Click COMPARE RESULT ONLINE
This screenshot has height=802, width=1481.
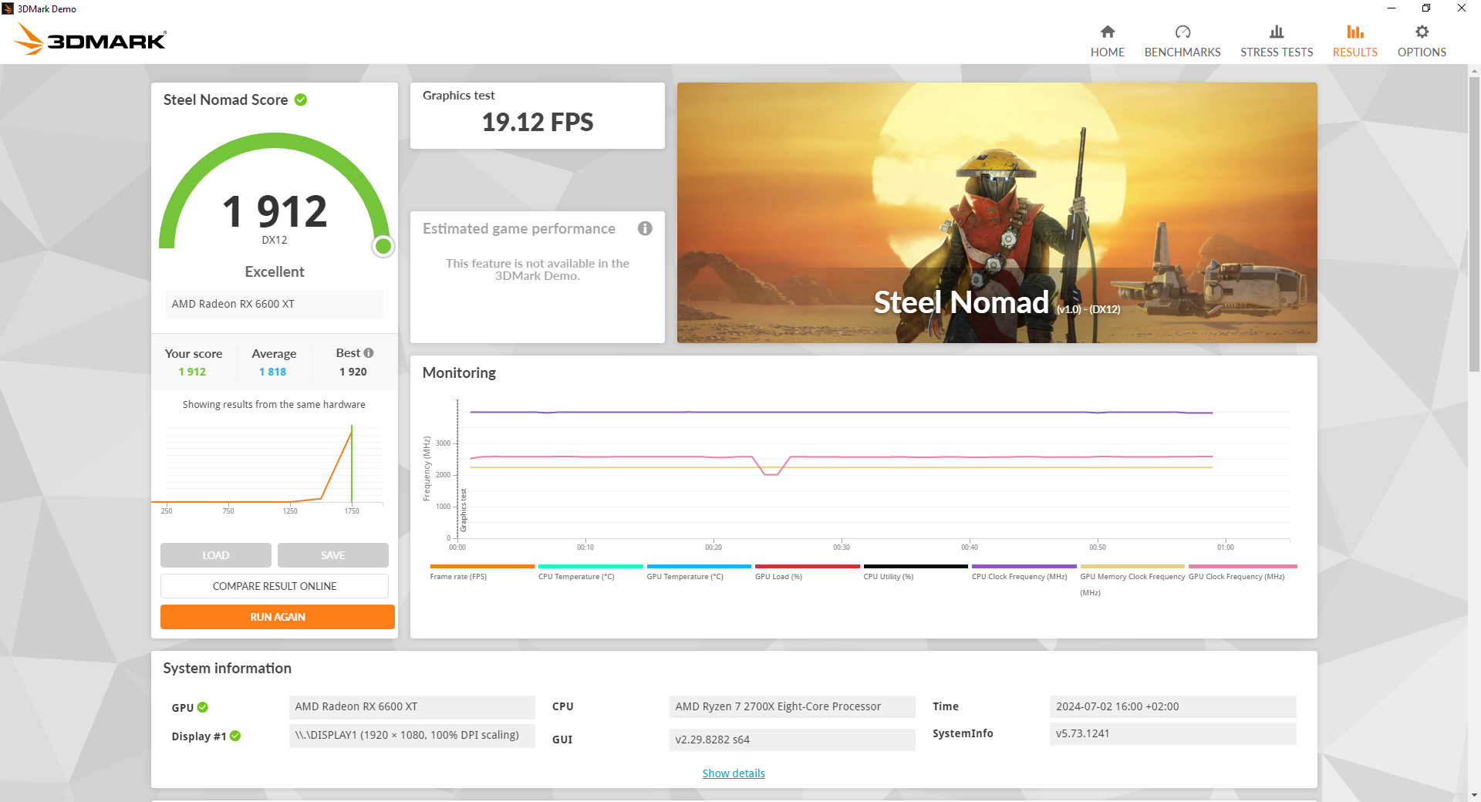pos(274,586)
